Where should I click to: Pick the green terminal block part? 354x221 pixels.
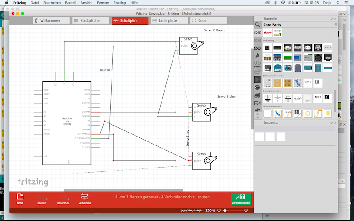point(288,58)
